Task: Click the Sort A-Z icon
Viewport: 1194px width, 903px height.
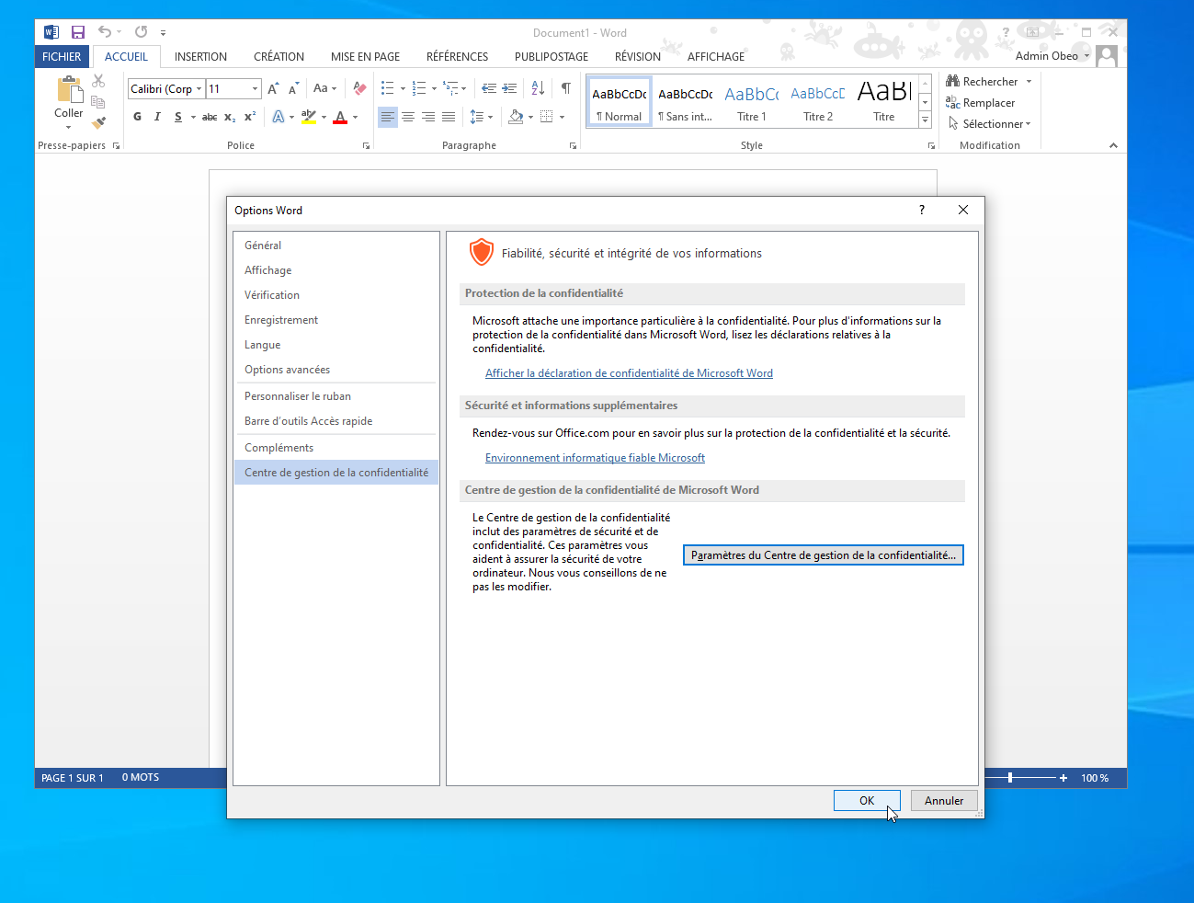Action: 538,88
